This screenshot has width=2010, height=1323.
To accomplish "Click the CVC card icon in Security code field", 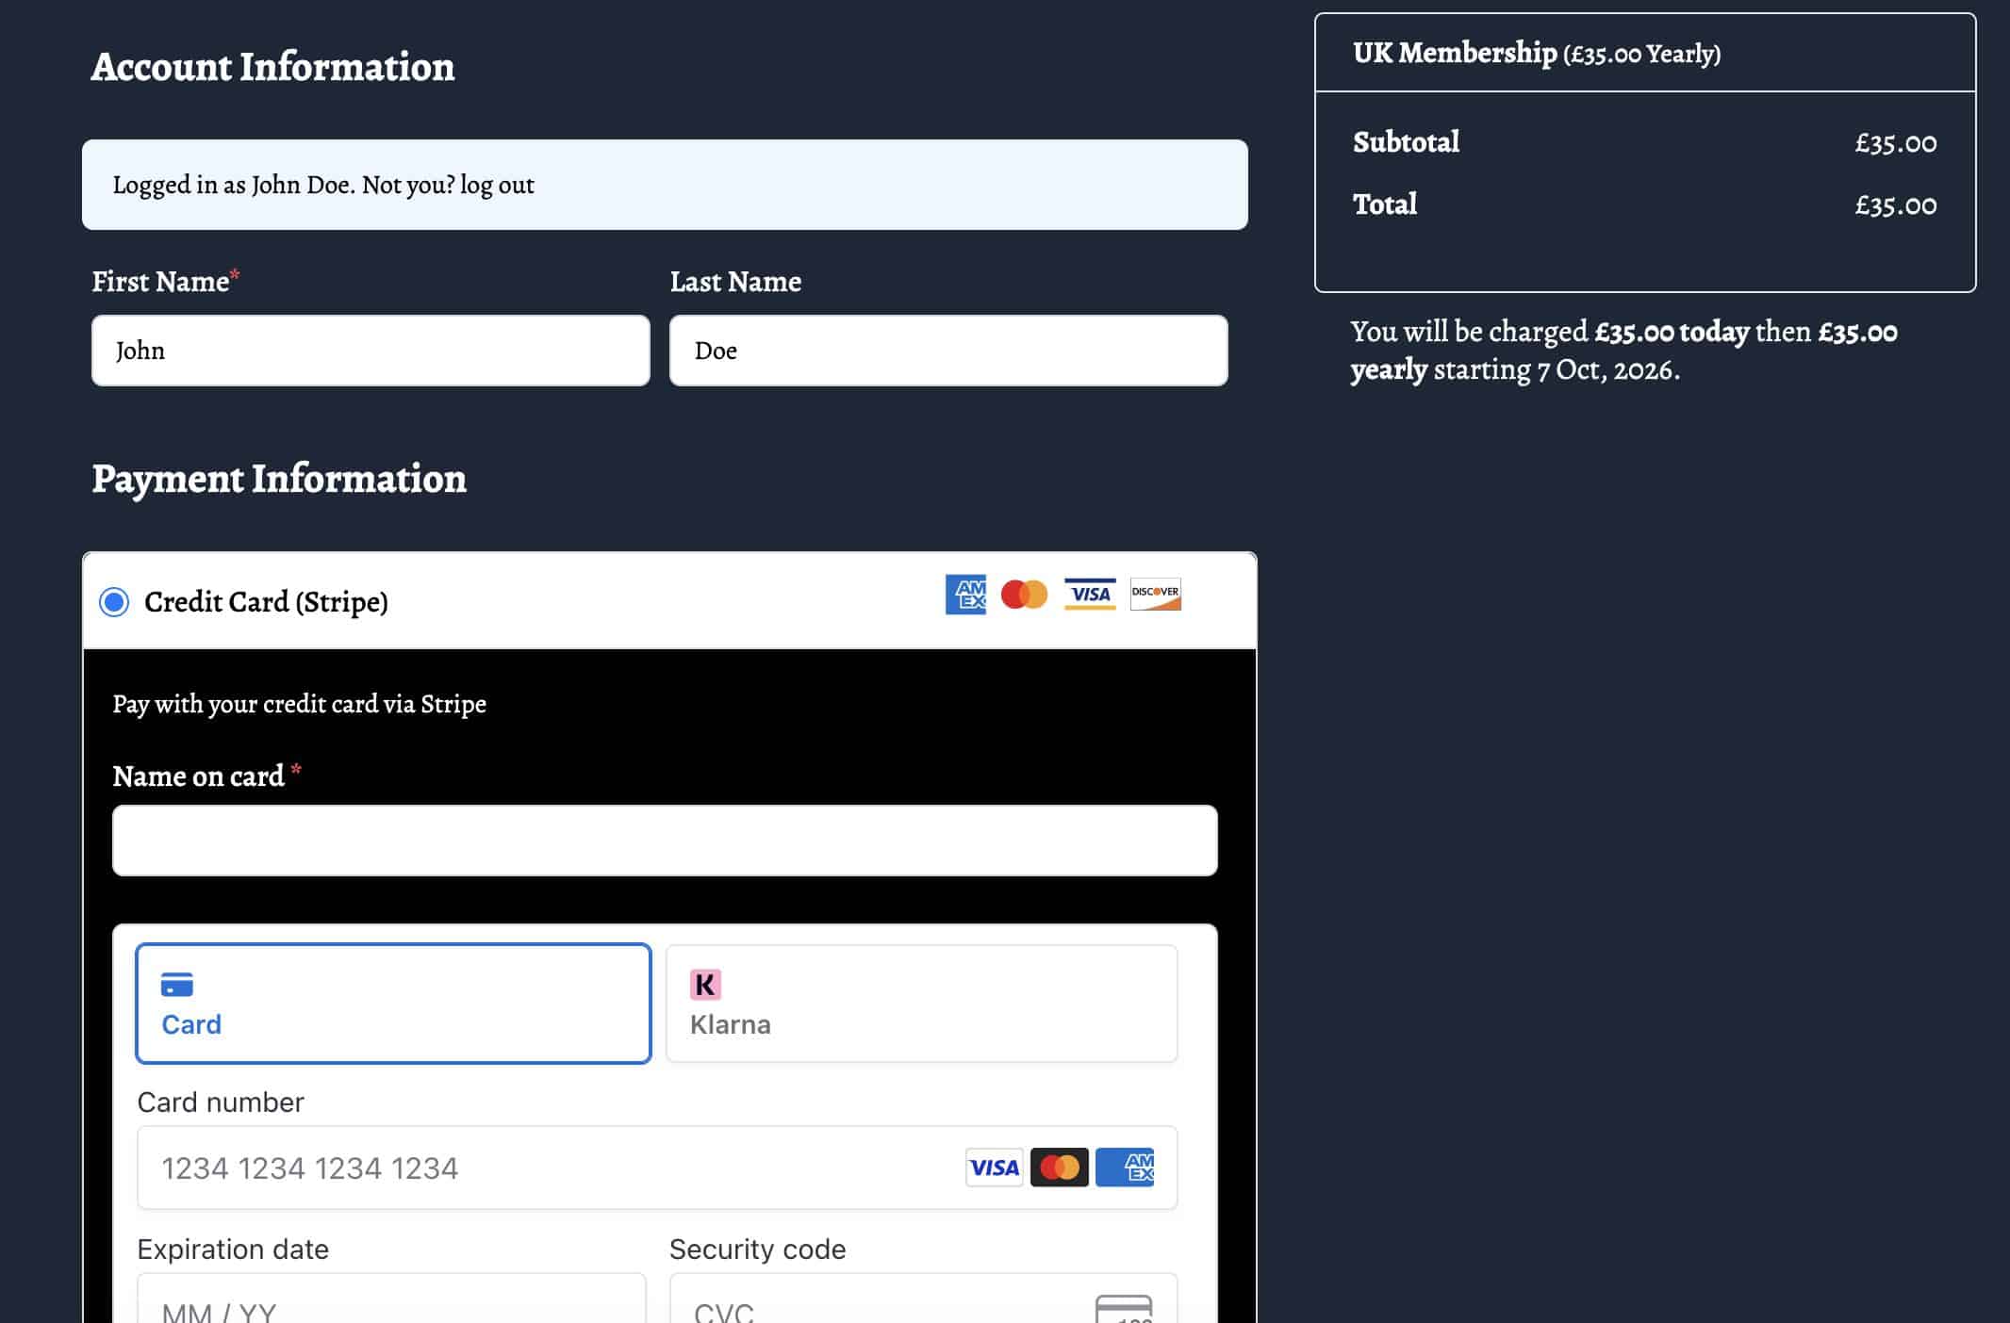I will tap(1124, 1310).
